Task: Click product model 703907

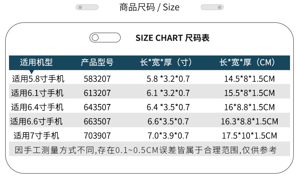Action: tap(97, 135)
